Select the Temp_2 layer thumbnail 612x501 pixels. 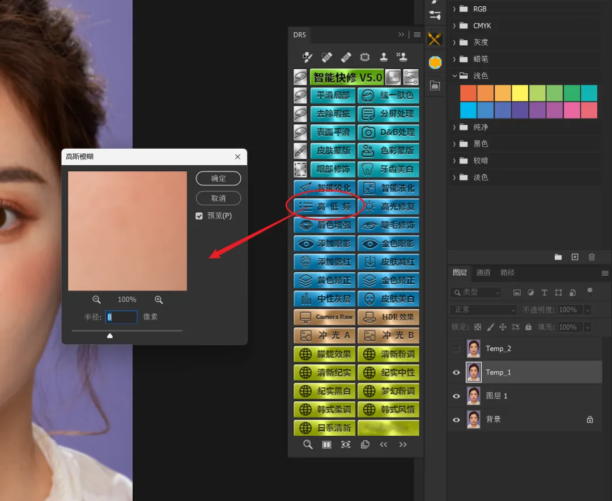(x=473, y=348)
